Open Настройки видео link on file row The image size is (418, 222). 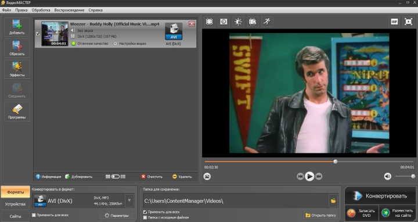click(130, 44)
